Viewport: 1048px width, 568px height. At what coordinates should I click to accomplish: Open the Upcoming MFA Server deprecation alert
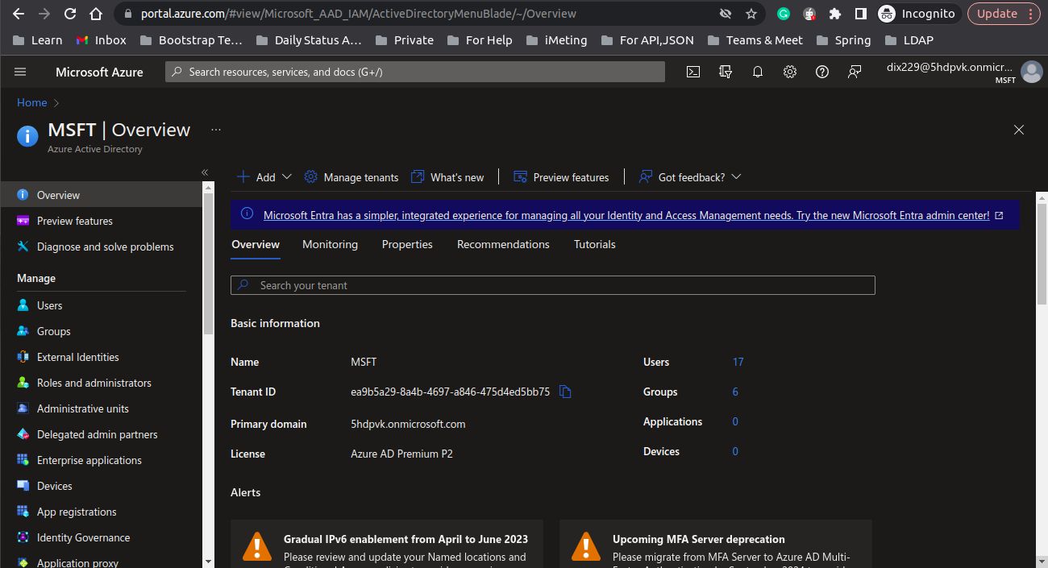click(x=716, y=544)
